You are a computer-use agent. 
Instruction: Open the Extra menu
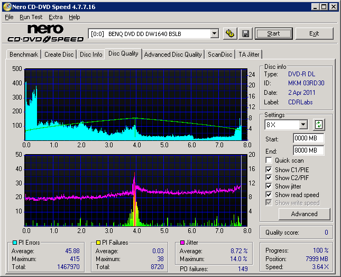pos(56,17)
